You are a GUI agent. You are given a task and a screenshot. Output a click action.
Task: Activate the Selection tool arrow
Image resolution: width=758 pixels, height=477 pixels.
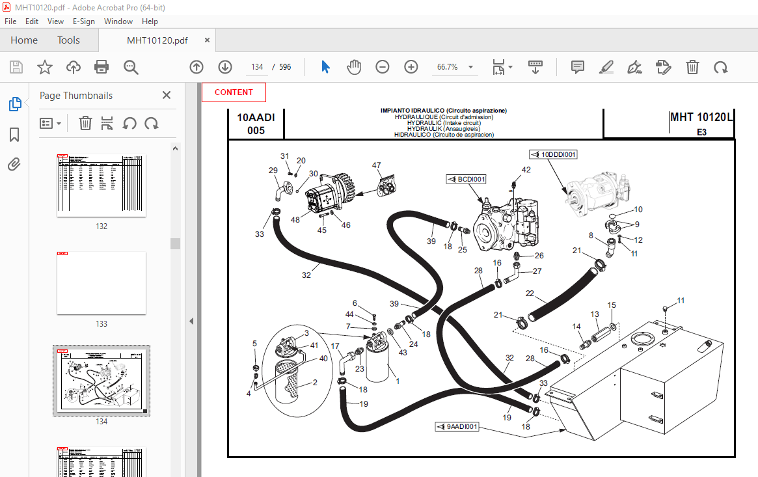[x=325, y=66]
